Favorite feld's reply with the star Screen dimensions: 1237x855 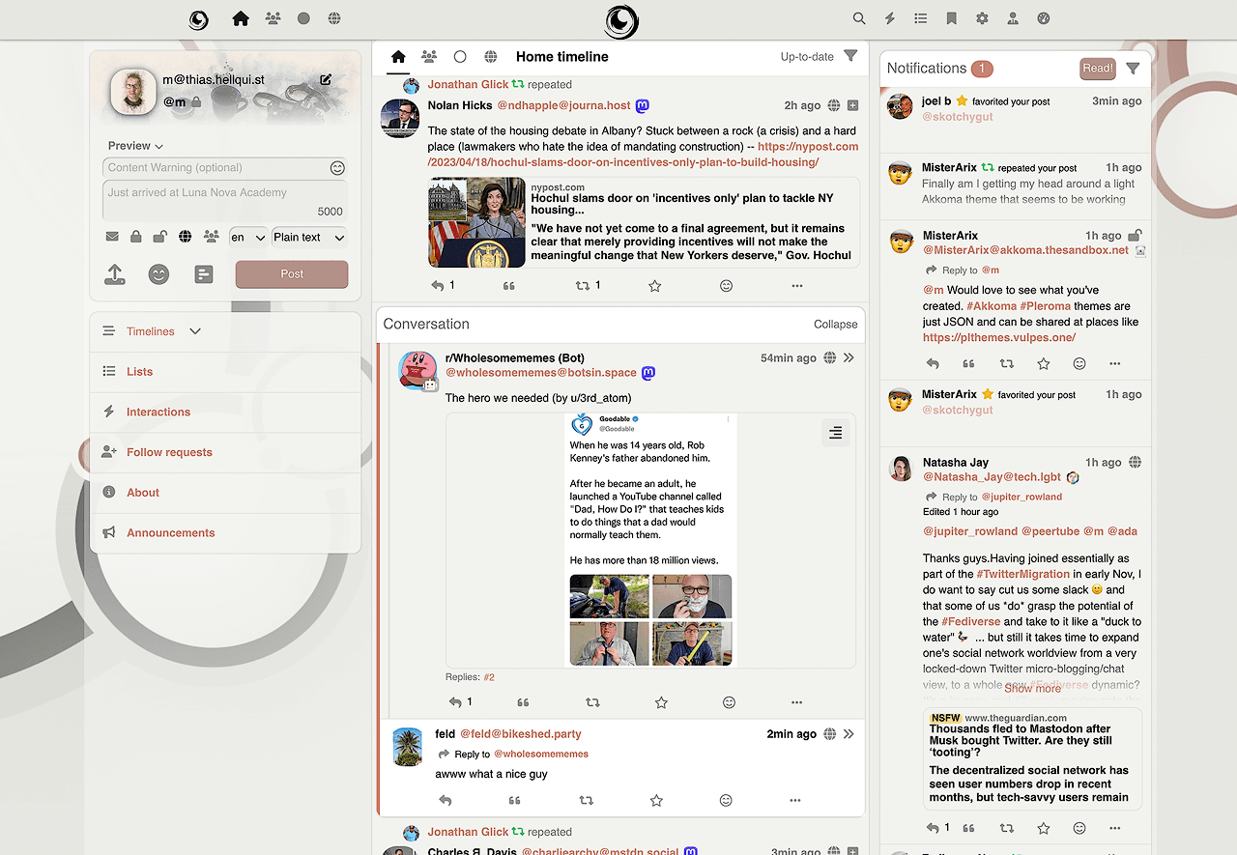pos(656,801)
